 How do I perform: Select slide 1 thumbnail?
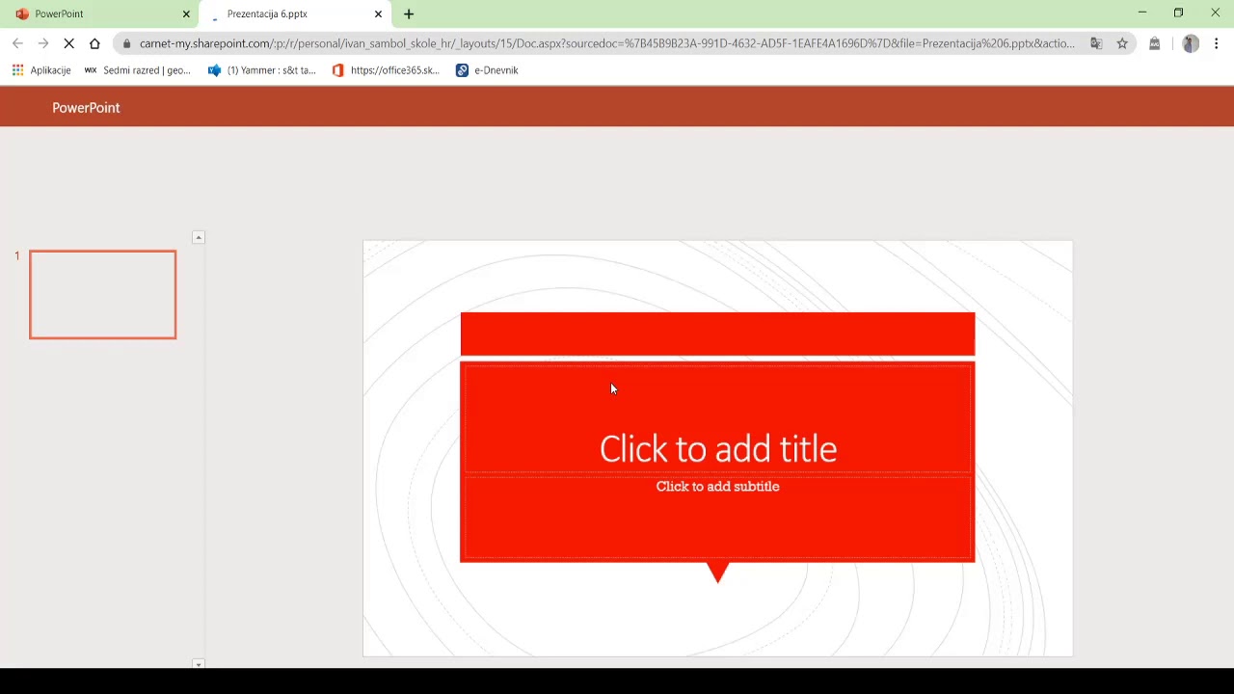(103, 295)
